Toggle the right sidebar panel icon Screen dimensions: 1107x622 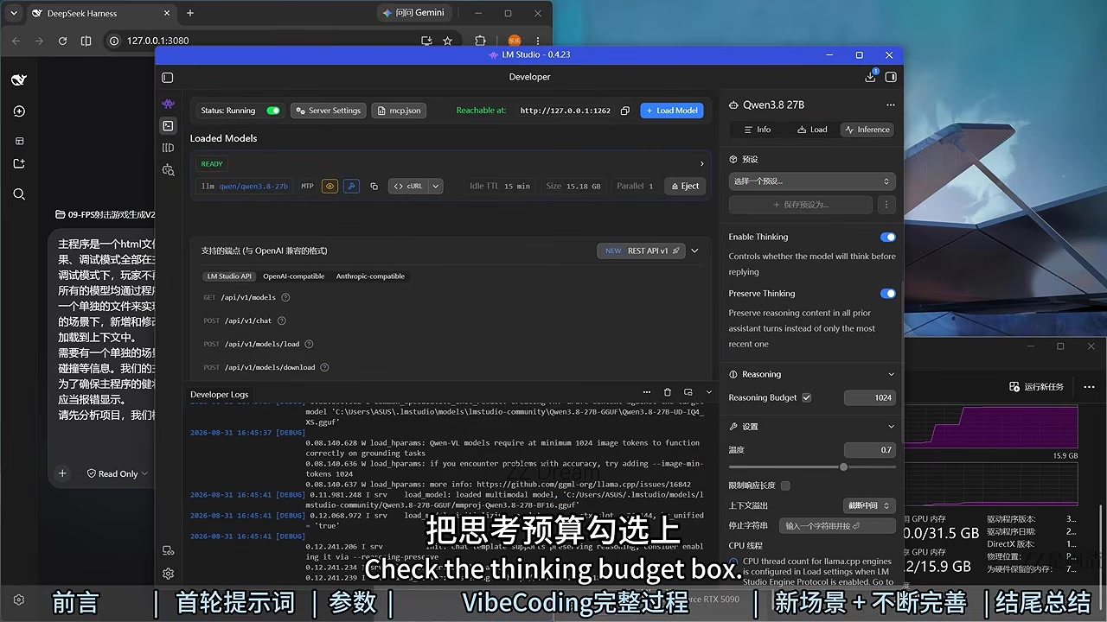pos(891,77)
